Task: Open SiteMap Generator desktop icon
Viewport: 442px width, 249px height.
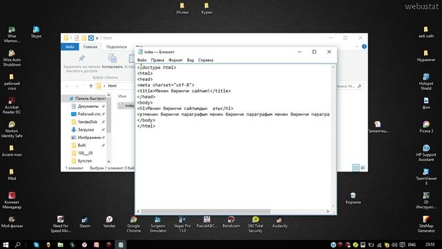Action: tap(426, 224)
